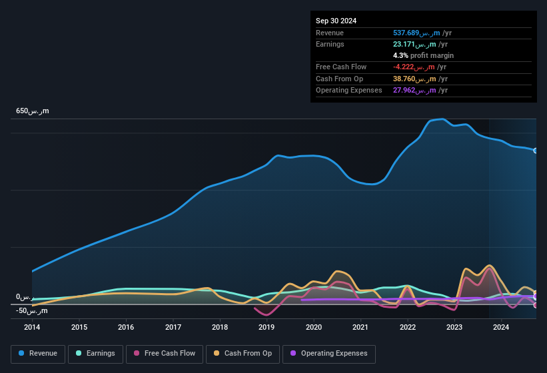Click the Cash From Op row label in tooltip
547x373 pixels.
click(x=339, y=79)
